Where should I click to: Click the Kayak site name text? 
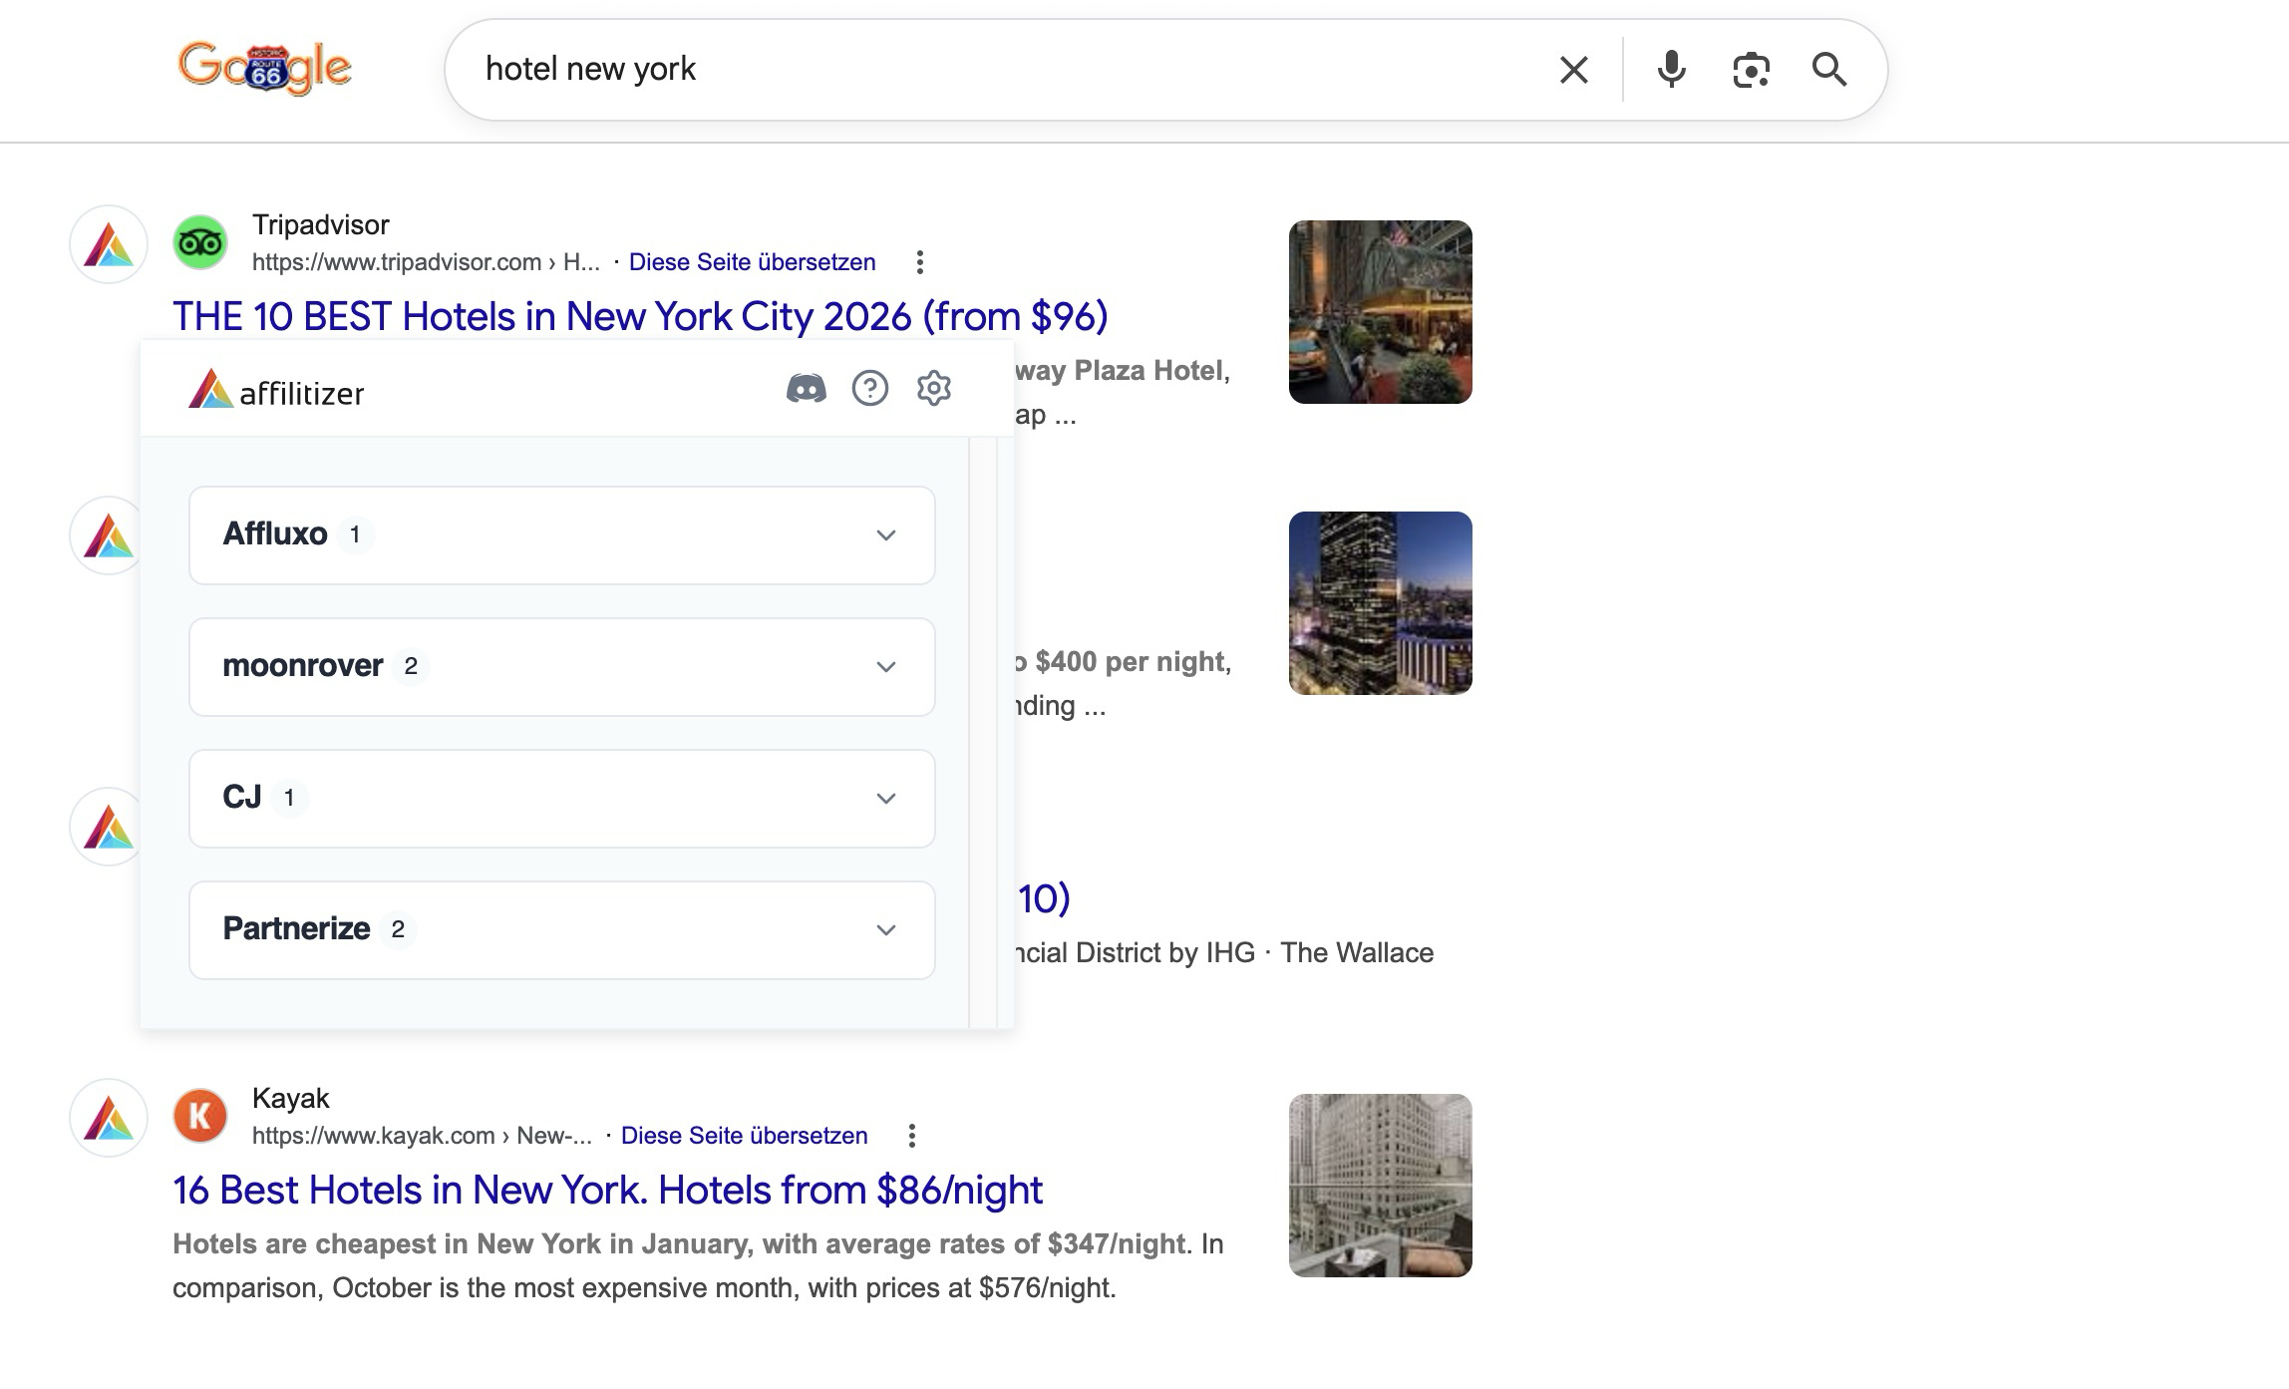coord(290,1098)
